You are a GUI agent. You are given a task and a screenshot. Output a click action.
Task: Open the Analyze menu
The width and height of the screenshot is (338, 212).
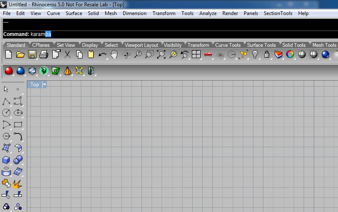click(208, 13)
